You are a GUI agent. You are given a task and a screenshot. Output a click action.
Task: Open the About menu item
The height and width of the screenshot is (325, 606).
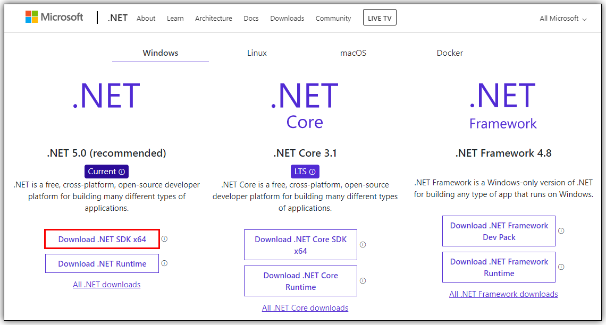coord(146,18)
